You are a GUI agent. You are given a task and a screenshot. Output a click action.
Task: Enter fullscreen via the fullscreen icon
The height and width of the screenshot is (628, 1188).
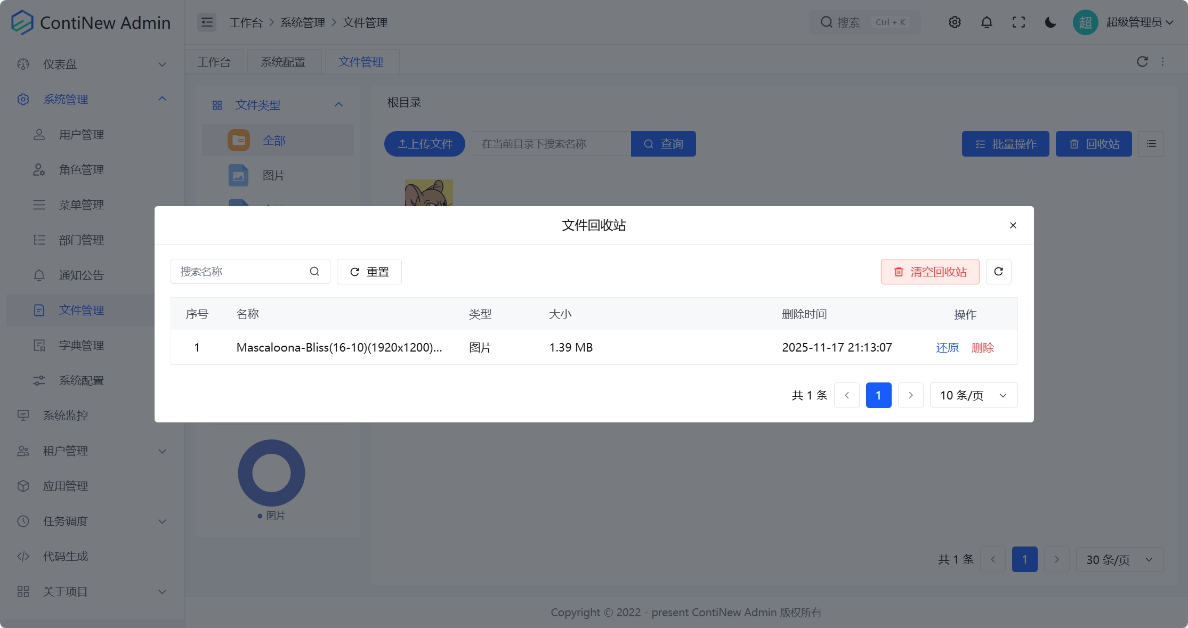(x=1019, y=22)
